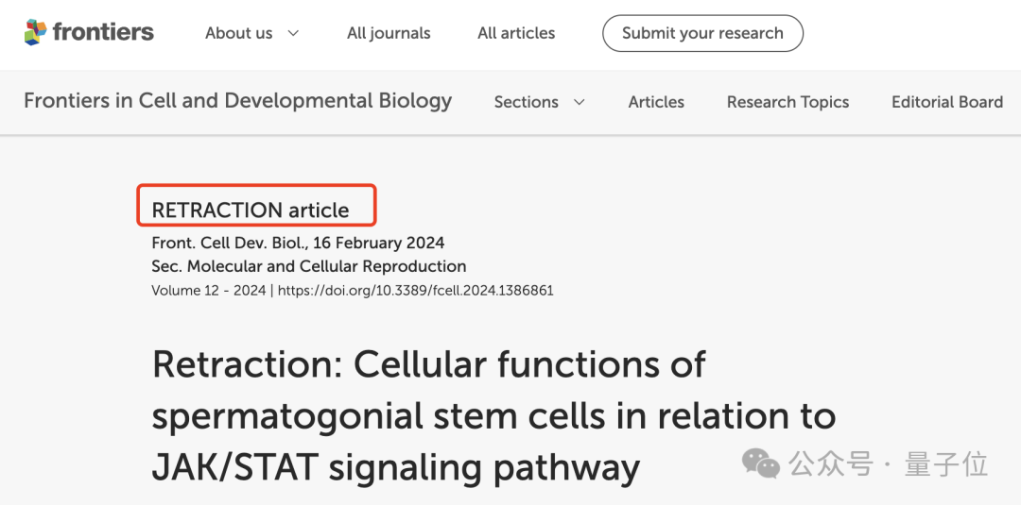Expand the chevron next to About us

click(x=293, y=33)
